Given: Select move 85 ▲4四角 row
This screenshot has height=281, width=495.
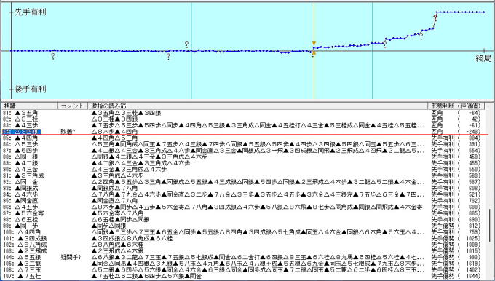Looking at the screenshot, I should (x=243, y=138).
